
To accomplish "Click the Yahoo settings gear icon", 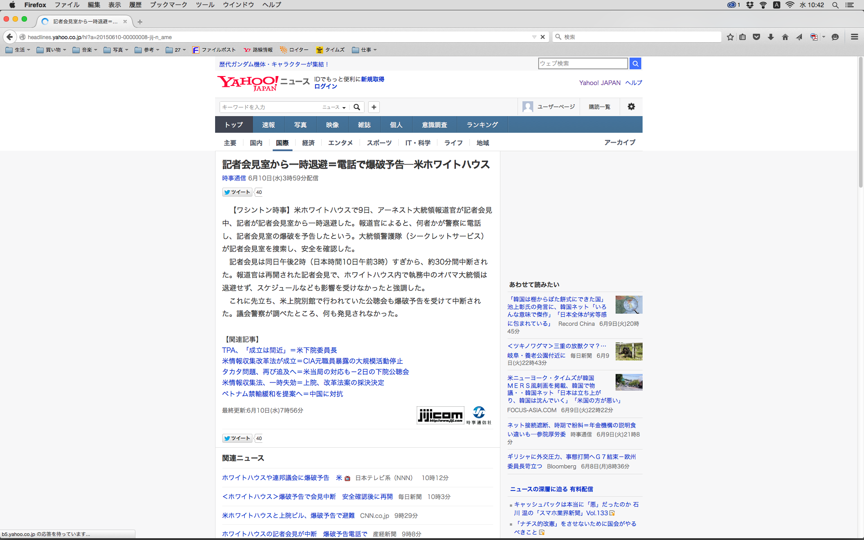I will 631,107.
